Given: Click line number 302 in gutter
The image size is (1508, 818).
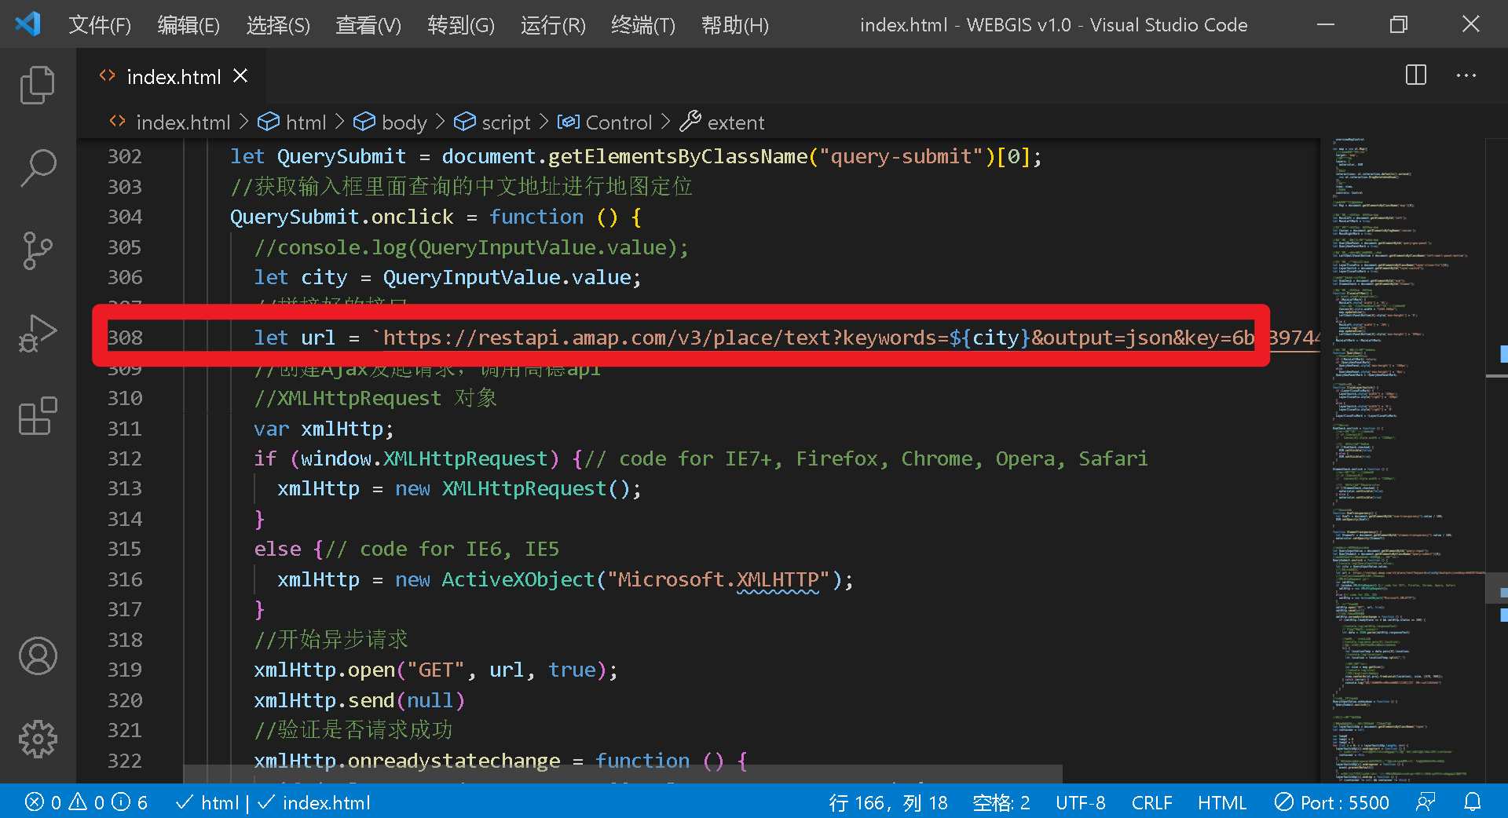Looking at the screenshot, I should click(x=125, y=156).
